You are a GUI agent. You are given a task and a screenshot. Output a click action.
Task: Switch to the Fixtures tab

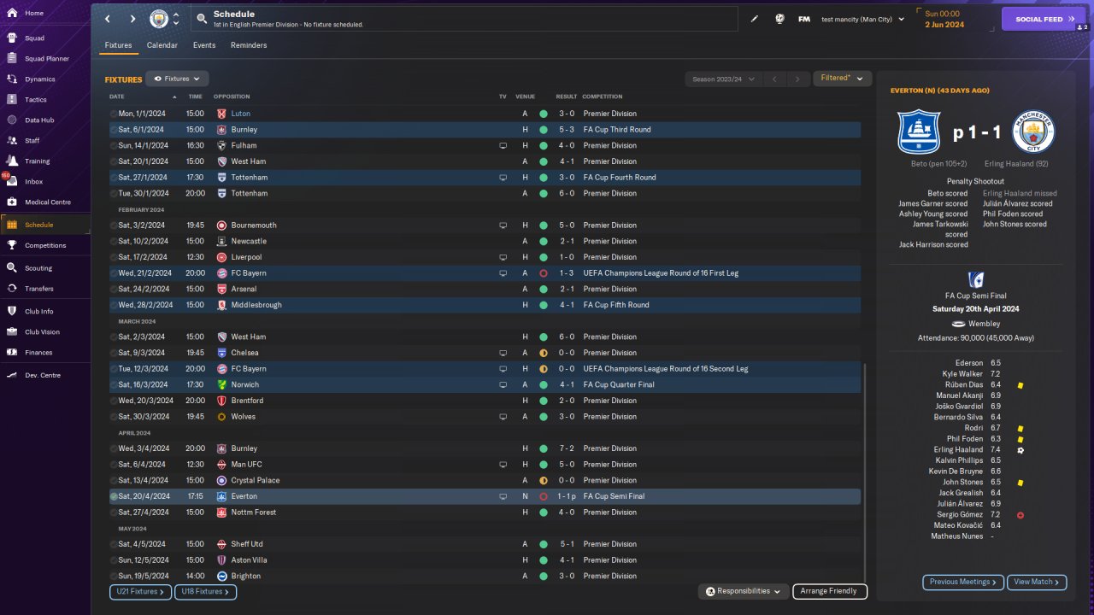coord(118,45)
